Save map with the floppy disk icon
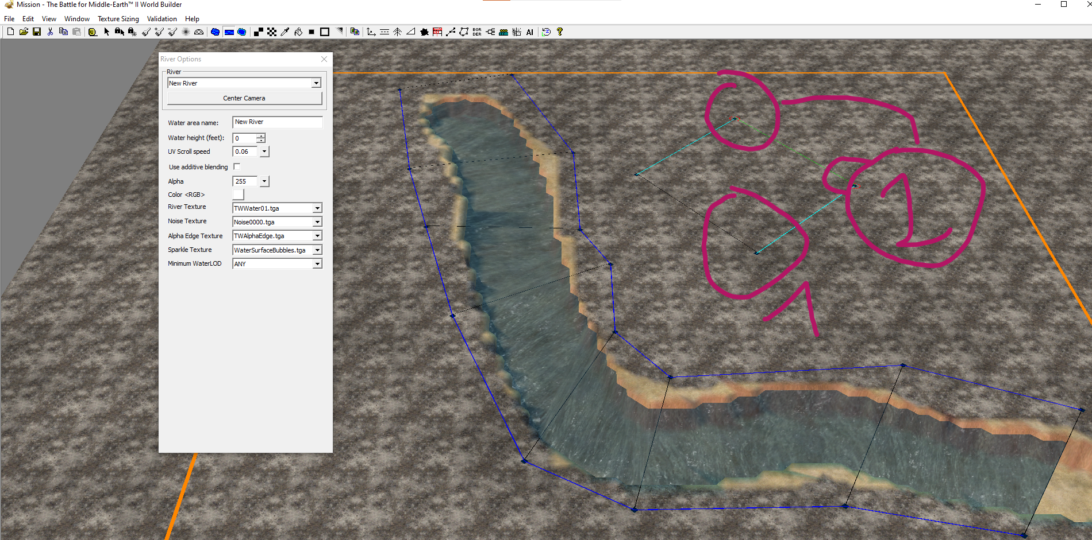This screenshot has height=540, width=1092. (37, 32)
